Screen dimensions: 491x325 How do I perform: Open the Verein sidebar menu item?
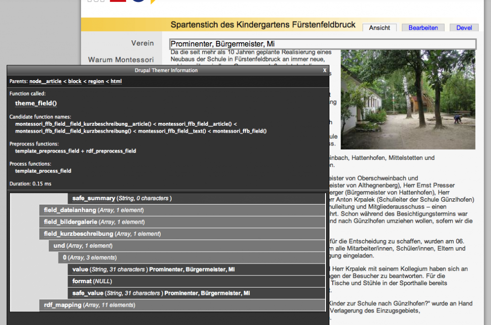(142, 43)
